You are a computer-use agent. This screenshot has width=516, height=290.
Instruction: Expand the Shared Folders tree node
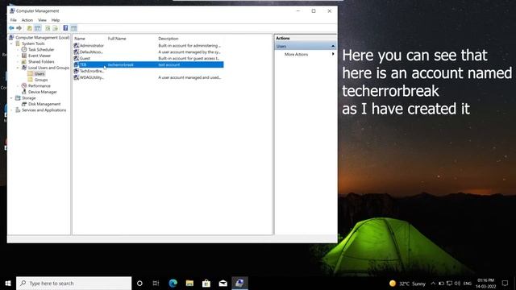(18, 62)
